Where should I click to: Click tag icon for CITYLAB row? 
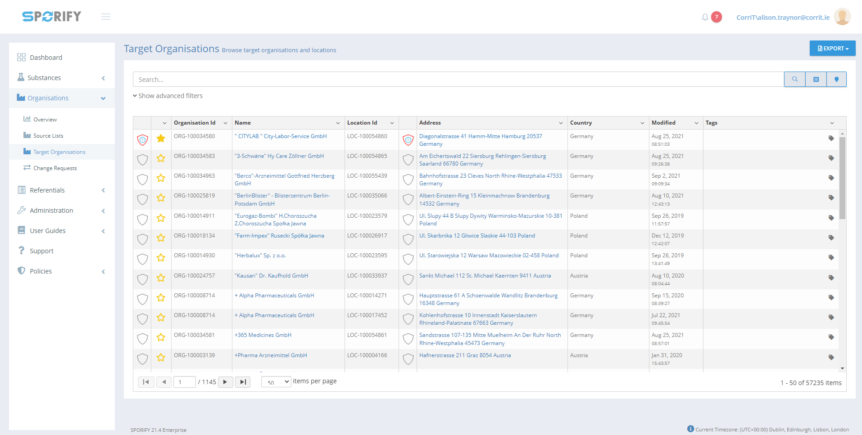click(x=831, y=138)
